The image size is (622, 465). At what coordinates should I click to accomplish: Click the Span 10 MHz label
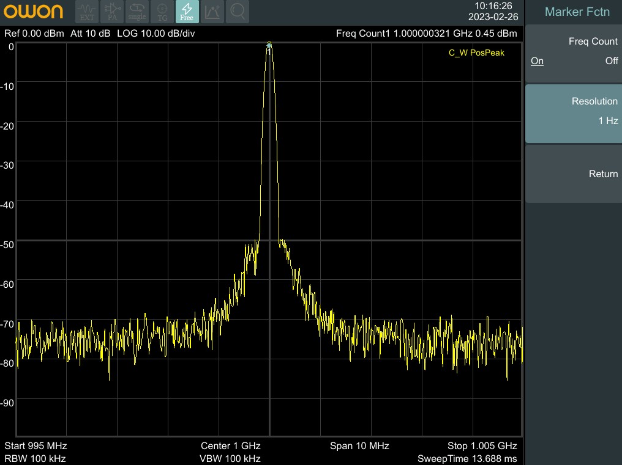click(359, 446)
